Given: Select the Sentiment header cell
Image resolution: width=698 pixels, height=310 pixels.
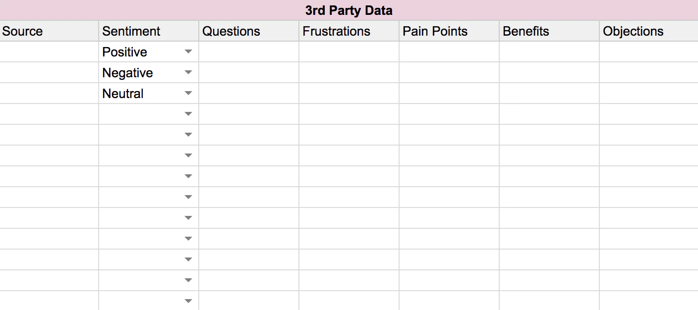Looking at the screenshot, I should point(148,31).
